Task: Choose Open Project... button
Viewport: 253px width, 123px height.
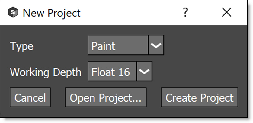Action: (106, 97)
